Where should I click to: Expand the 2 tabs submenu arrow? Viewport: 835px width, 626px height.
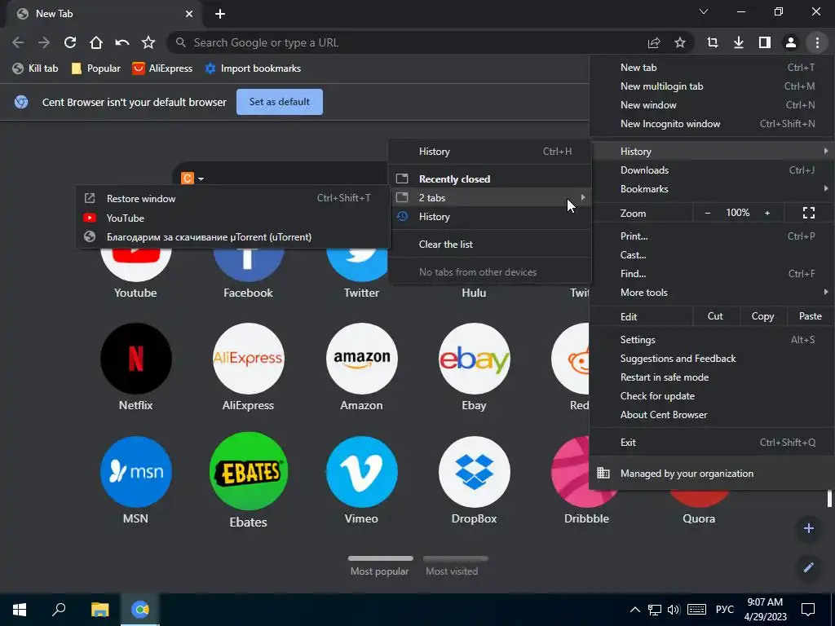click(583, 197)
